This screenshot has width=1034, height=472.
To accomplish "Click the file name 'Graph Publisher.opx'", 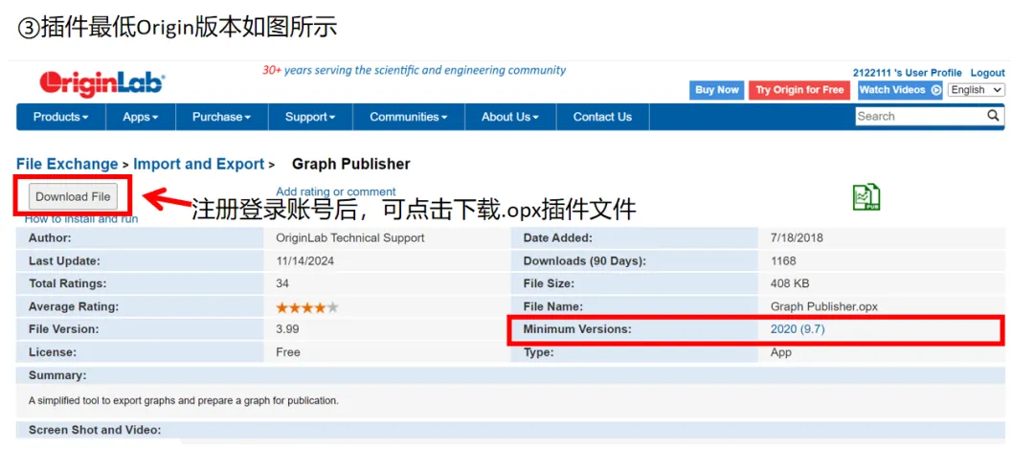I will click(x=823, y=306).
